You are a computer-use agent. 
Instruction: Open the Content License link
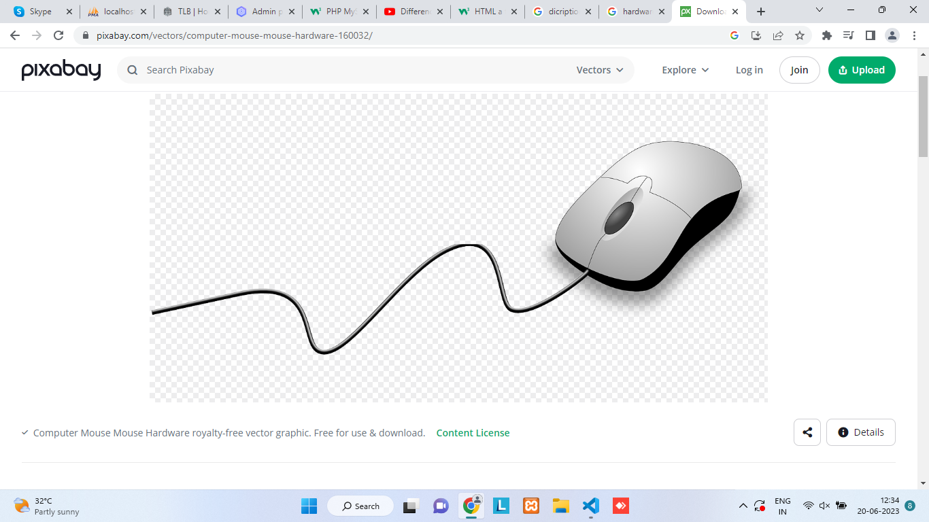[x=473, y=433]
